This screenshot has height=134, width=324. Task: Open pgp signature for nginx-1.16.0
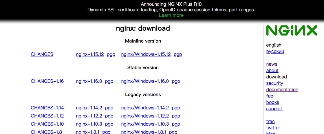click(x=109, y=81)
